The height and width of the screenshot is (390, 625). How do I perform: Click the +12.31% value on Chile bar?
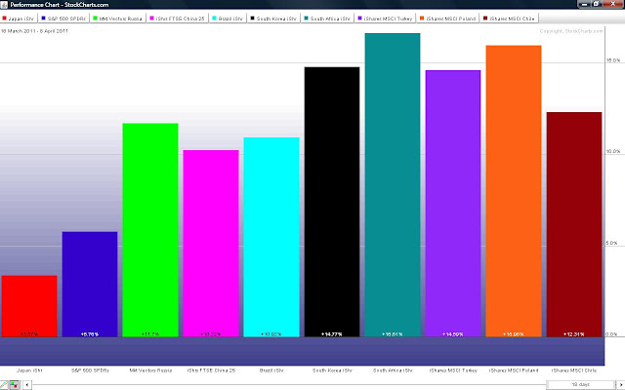tap(574, 334)
